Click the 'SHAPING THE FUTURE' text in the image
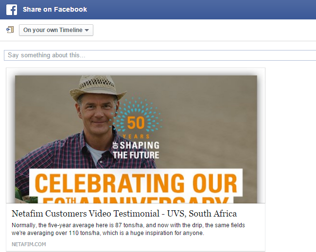 136,151
